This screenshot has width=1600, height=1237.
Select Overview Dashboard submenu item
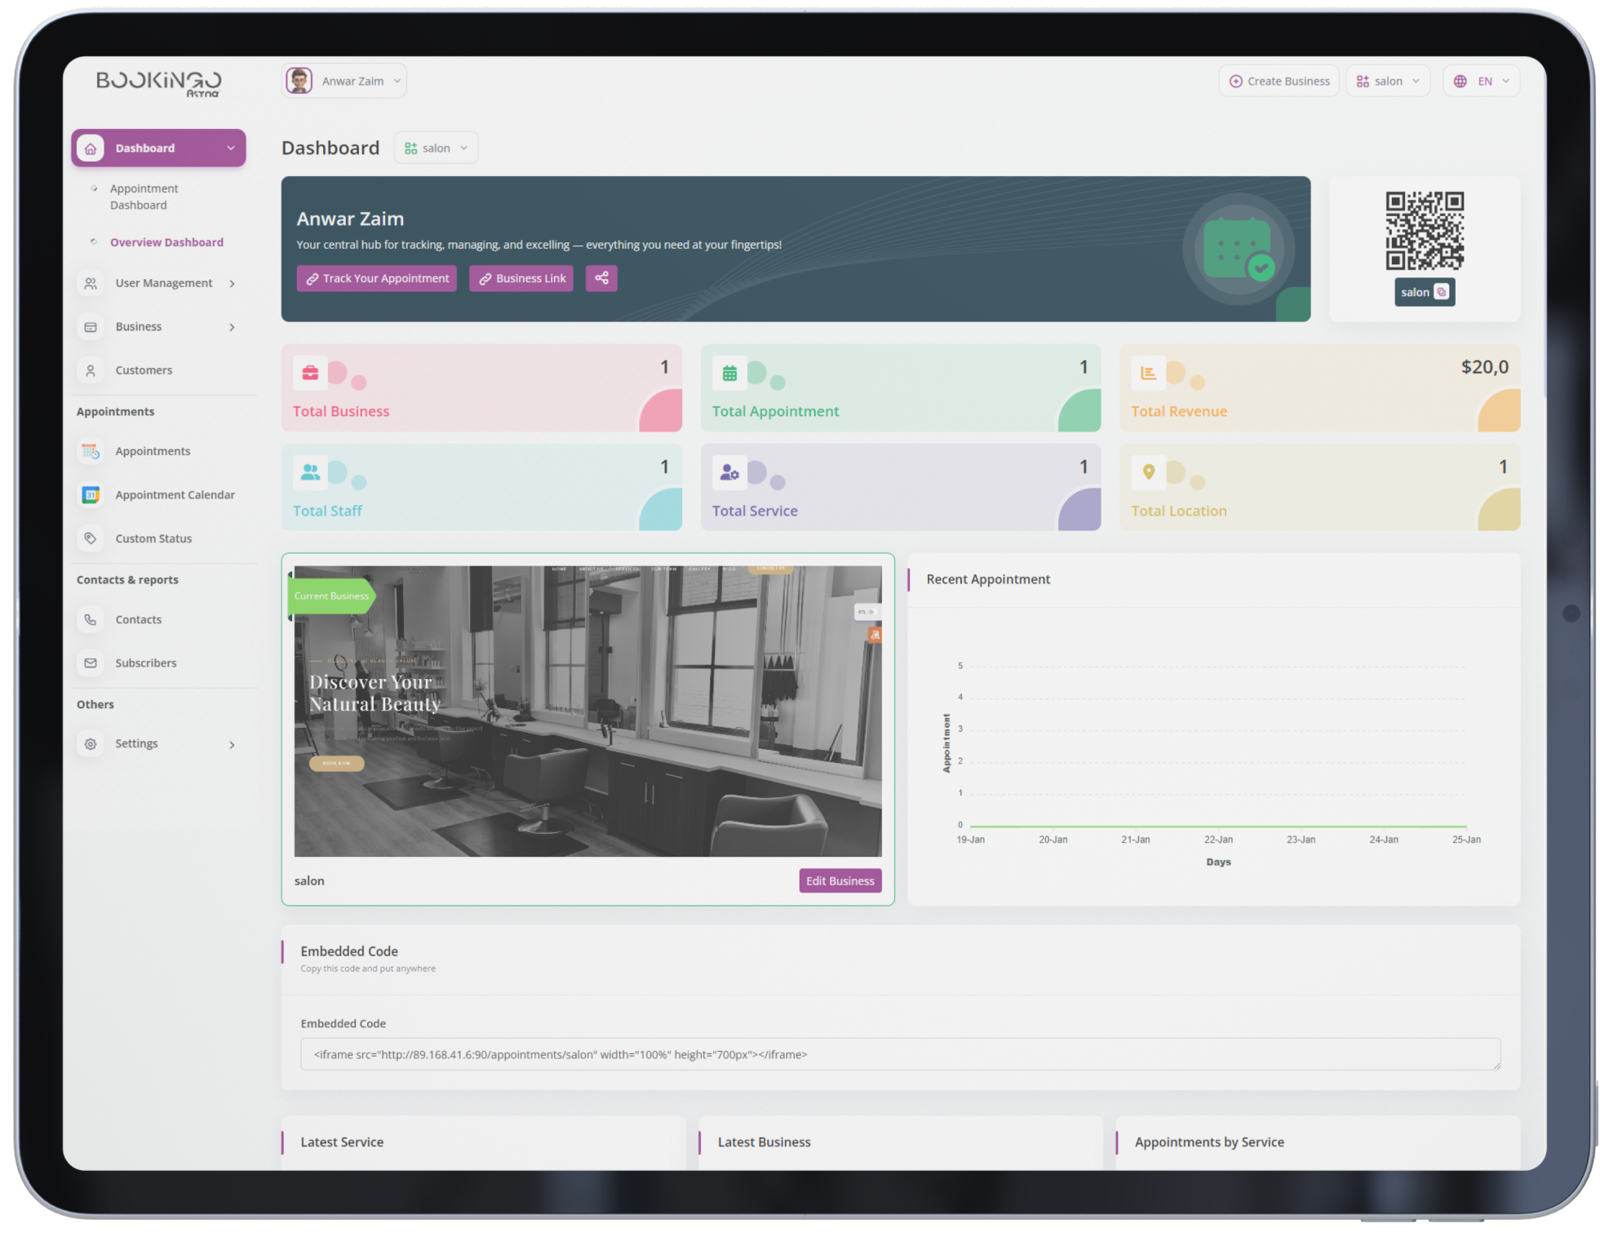point(166,242)
